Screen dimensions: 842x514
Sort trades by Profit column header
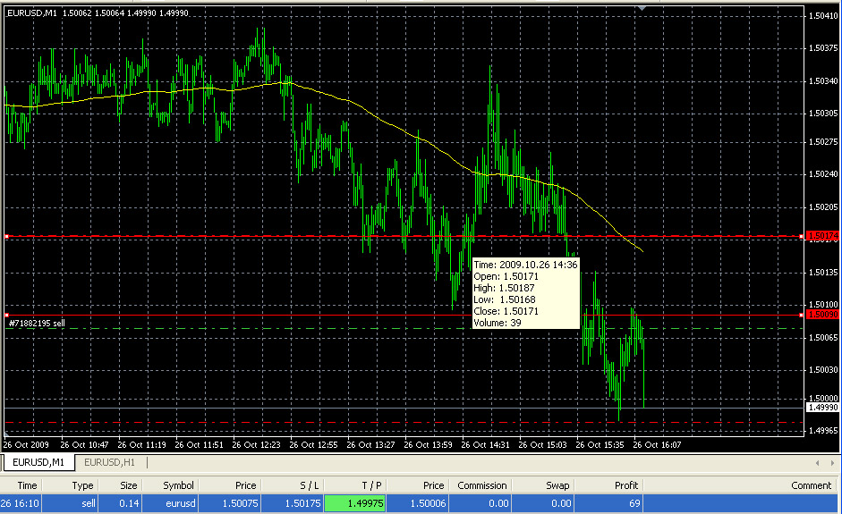tap(625, 485)
